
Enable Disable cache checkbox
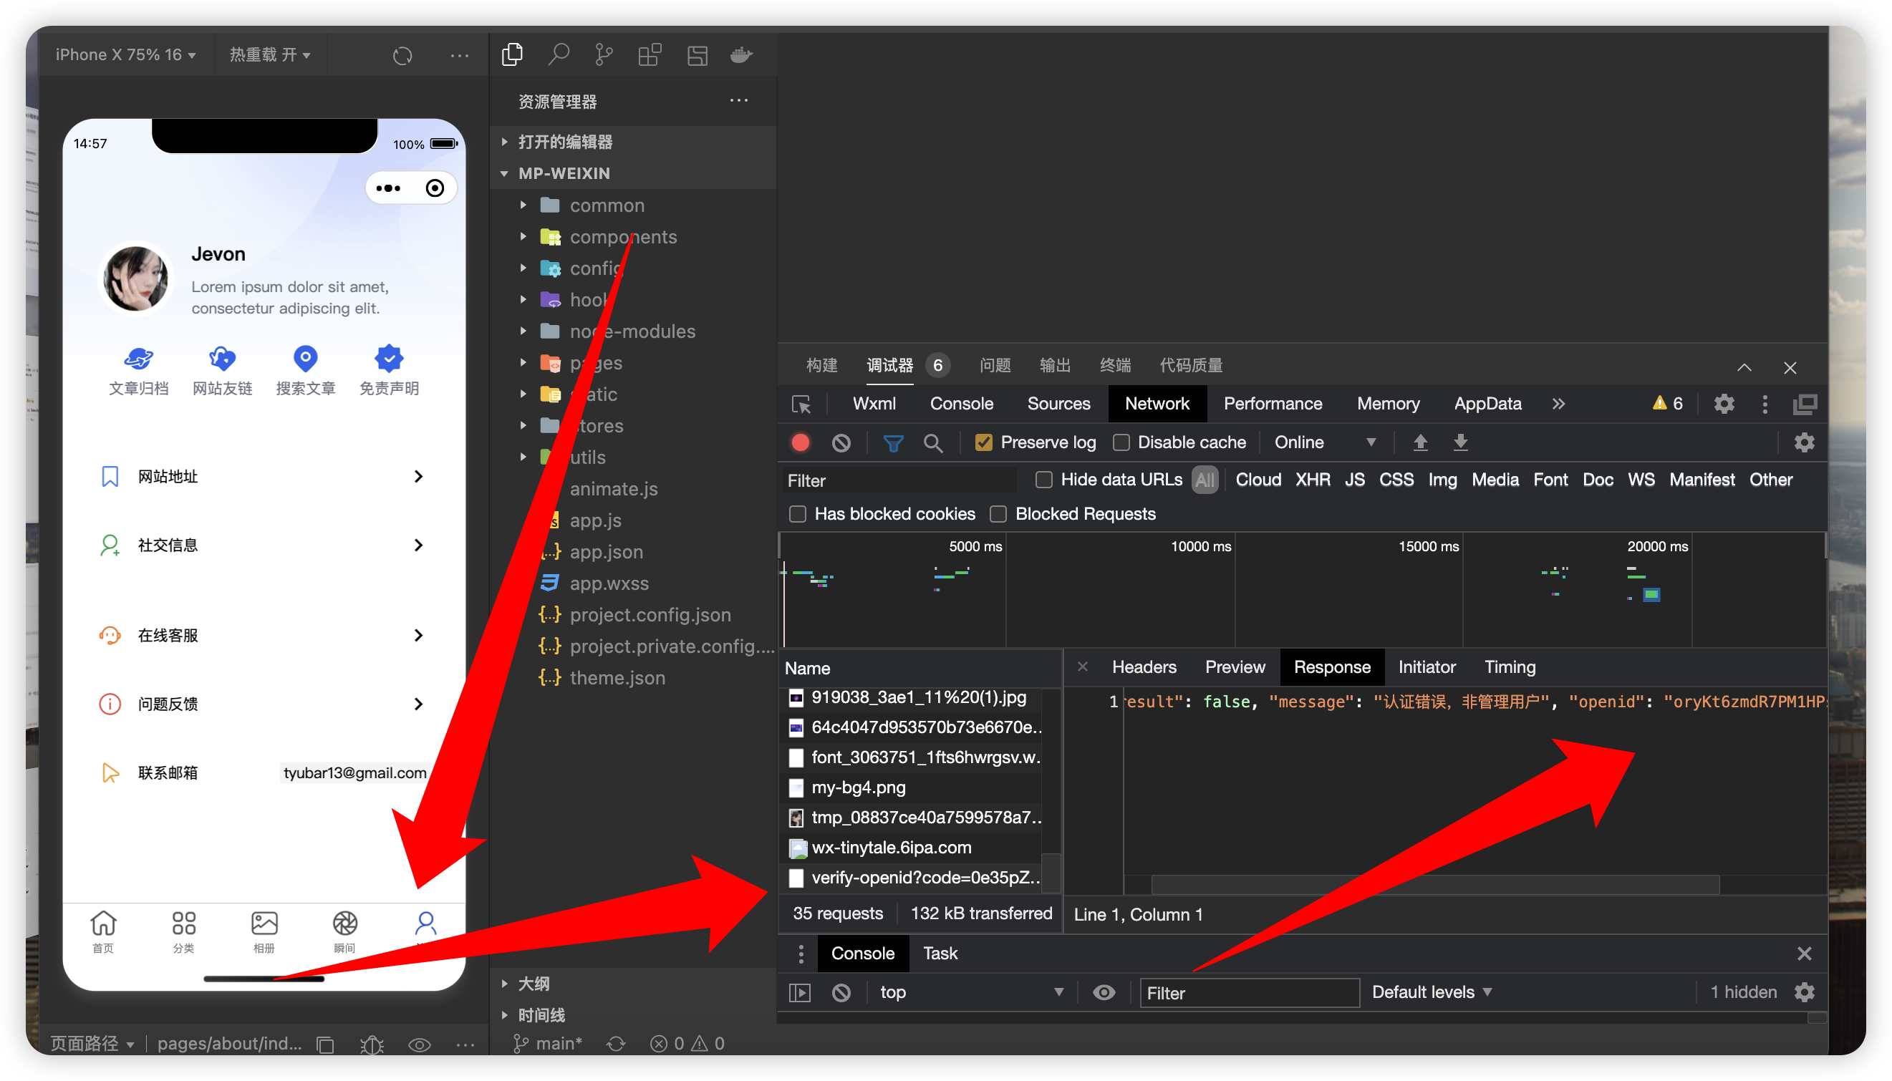click(1121, 443)
